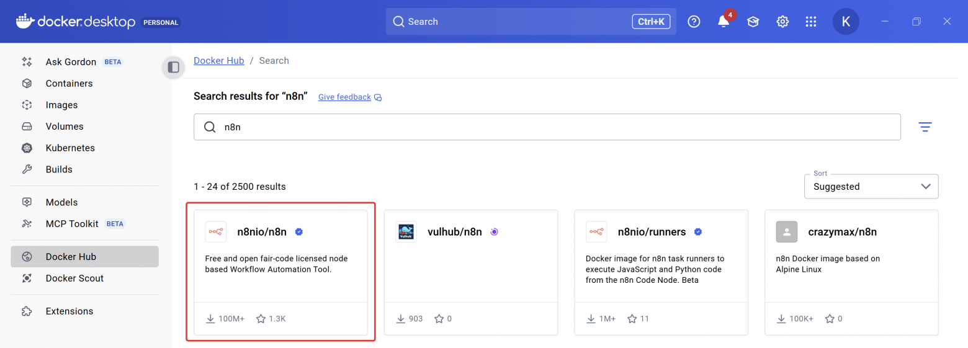Open the n8nio/n8n result title
Viewport: 968px width, 348px height.
tap(262, 232)
